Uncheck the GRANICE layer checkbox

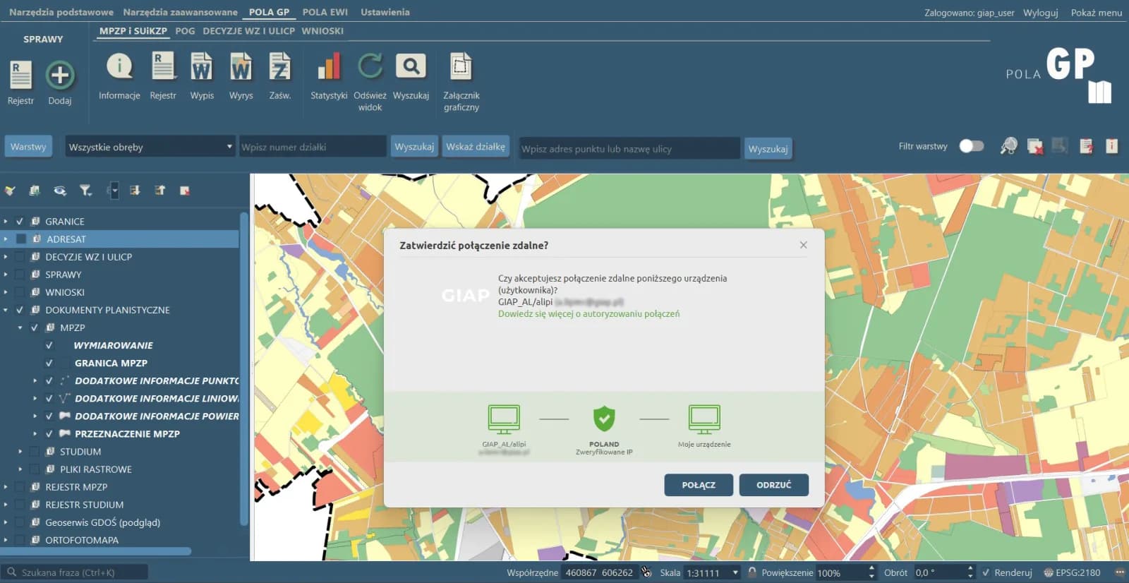tap(20, 221)
